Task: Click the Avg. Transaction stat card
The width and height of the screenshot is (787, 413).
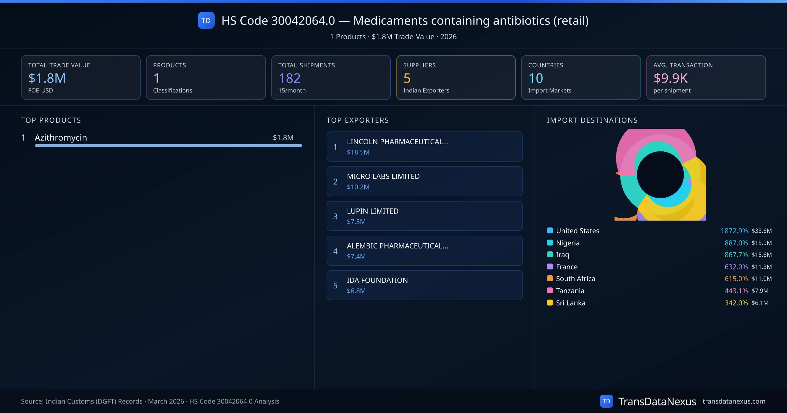Action: click(706, 77)
